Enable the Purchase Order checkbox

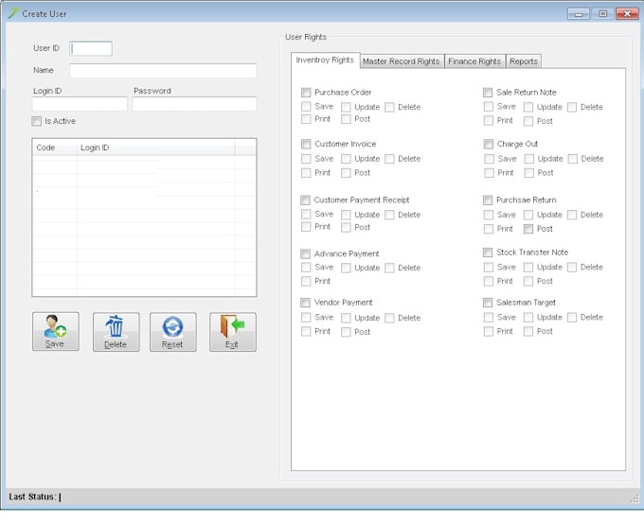306,93
